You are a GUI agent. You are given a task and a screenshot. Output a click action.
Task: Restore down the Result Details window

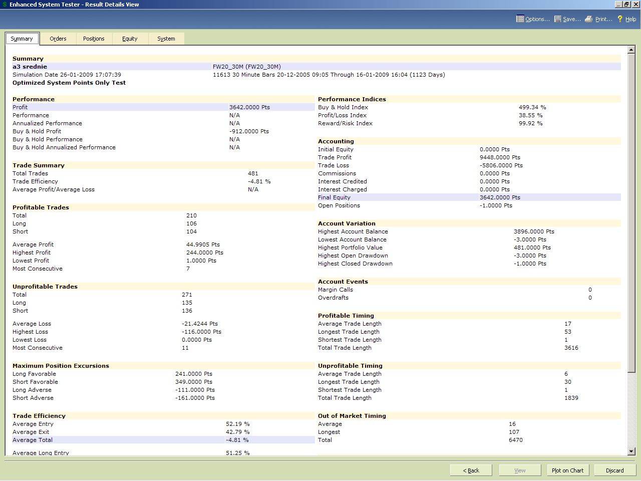626,5
